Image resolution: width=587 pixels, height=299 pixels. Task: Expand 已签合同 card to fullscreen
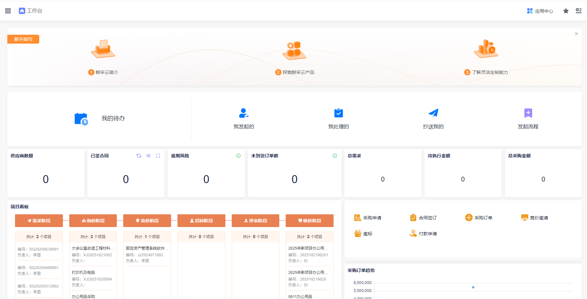(158, 156)
